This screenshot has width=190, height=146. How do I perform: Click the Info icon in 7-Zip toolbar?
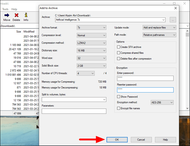(x=26, y=15)
